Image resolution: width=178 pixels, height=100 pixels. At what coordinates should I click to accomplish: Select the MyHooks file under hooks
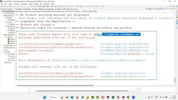[x=11, y=20]
